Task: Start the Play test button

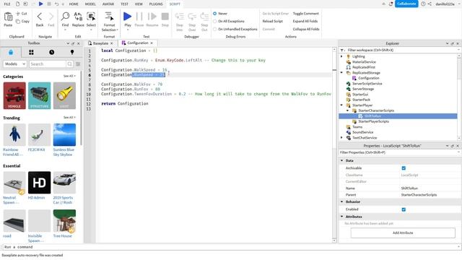Action: coord(128,17)
